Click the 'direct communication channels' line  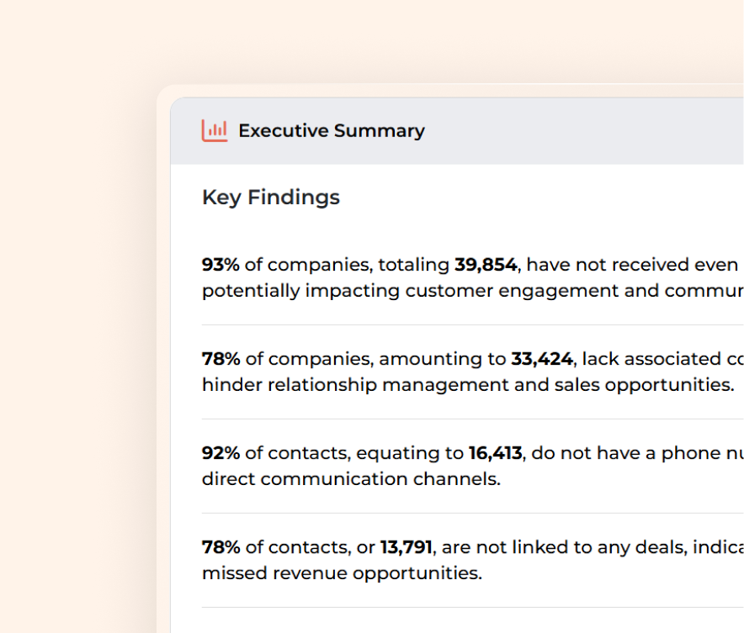tap(350, 479)
